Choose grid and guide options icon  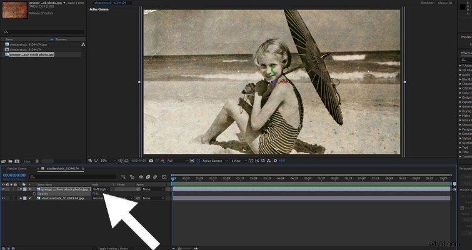click(x=121, y=161)
